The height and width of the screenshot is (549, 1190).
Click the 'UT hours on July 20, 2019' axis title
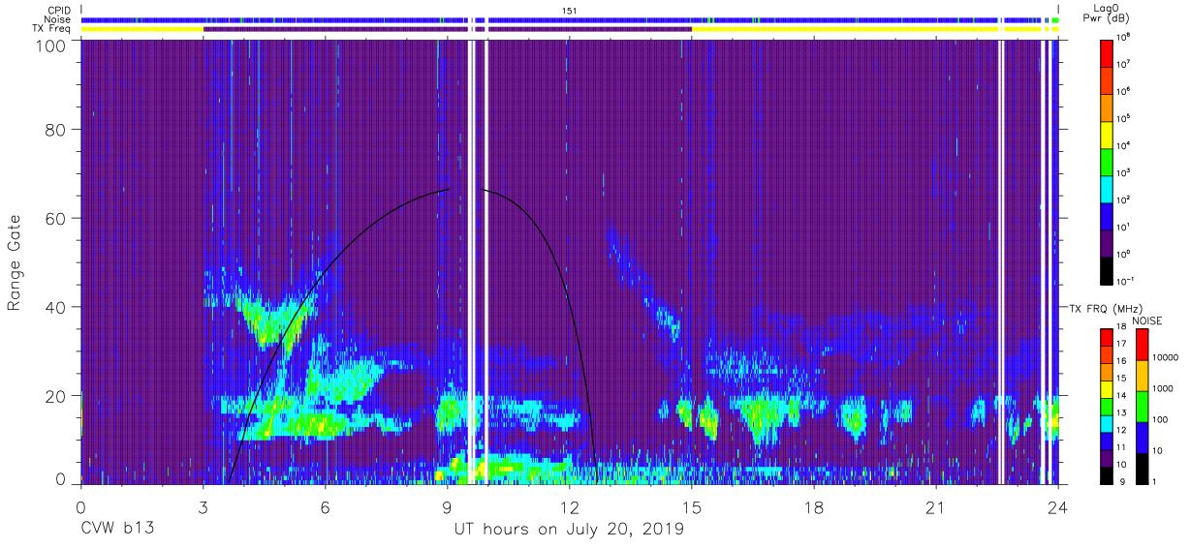pos(569,529)
